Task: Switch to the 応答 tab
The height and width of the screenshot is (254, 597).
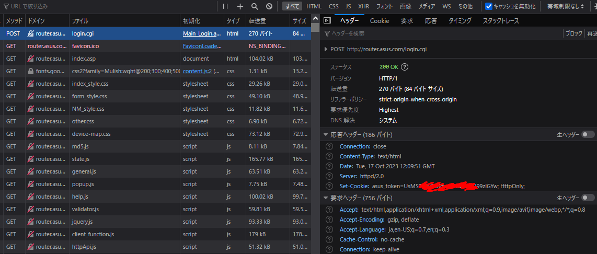Action: pyautogui.click(x=431, y=20)
